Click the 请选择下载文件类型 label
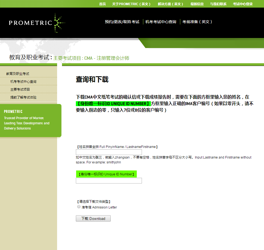 (x=94, y=201)
